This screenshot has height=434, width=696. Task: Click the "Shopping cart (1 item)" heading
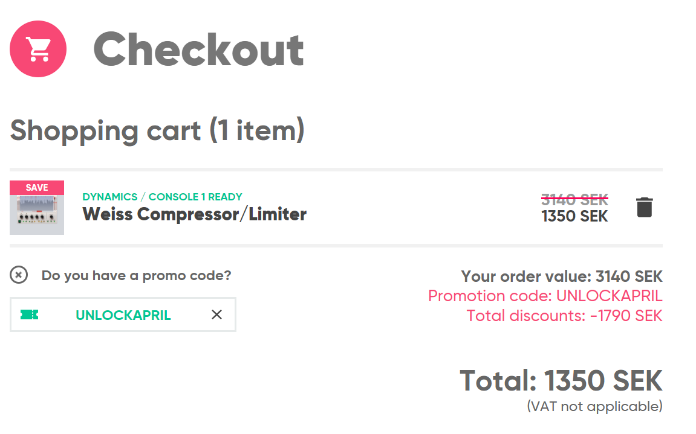pos(157,130)
